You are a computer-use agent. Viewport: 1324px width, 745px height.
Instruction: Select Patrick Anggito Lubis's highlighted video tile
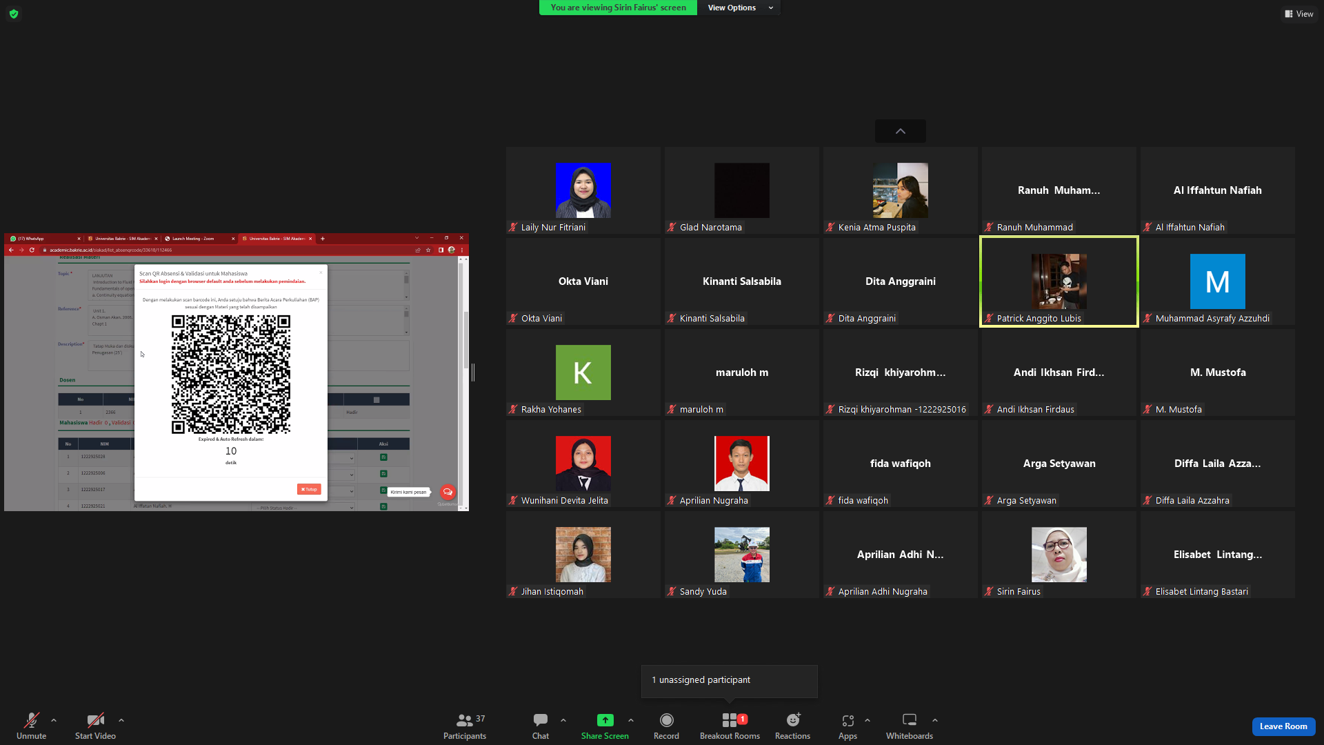click(x=1059, y=281)
